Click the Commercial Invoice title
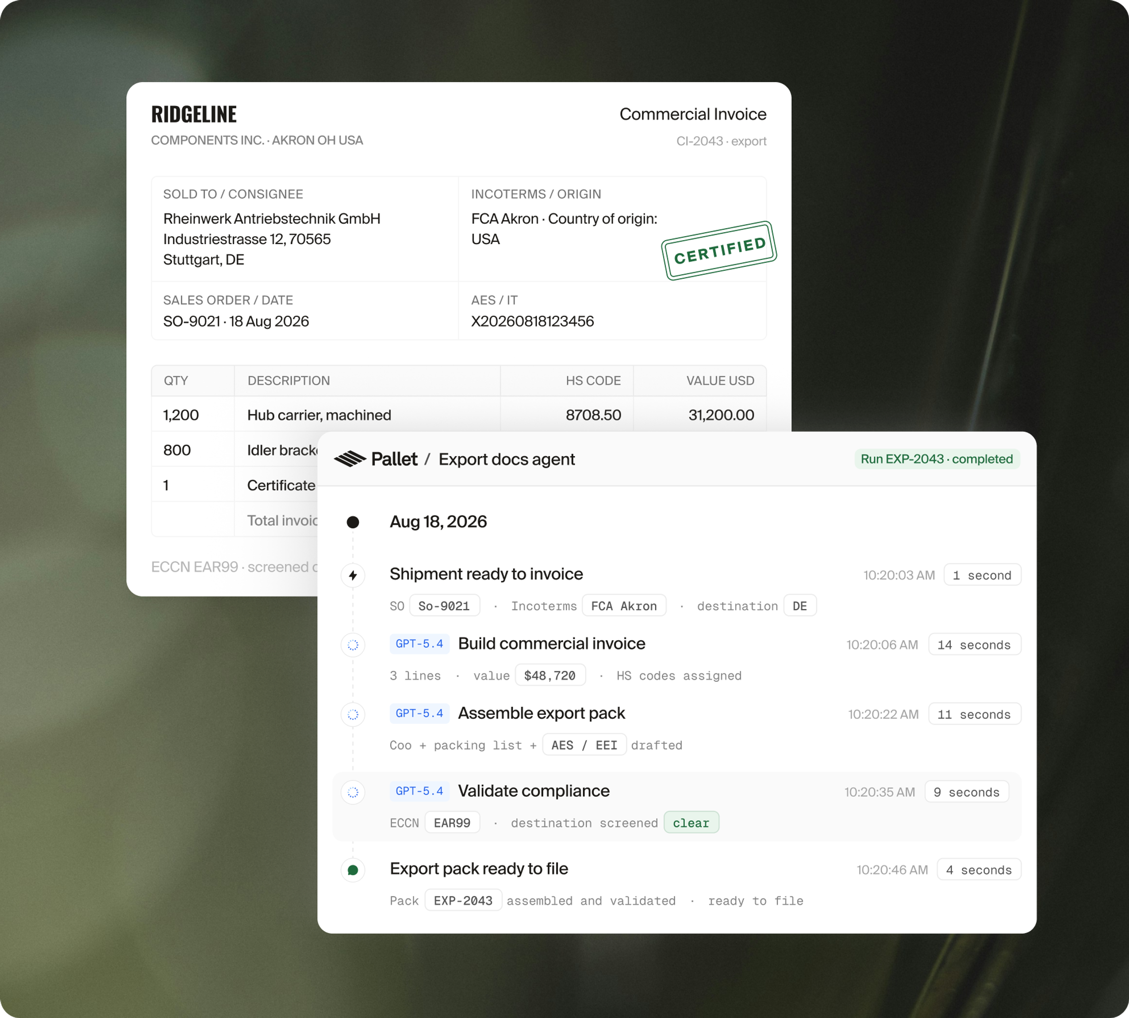 (x=693, y=114)
